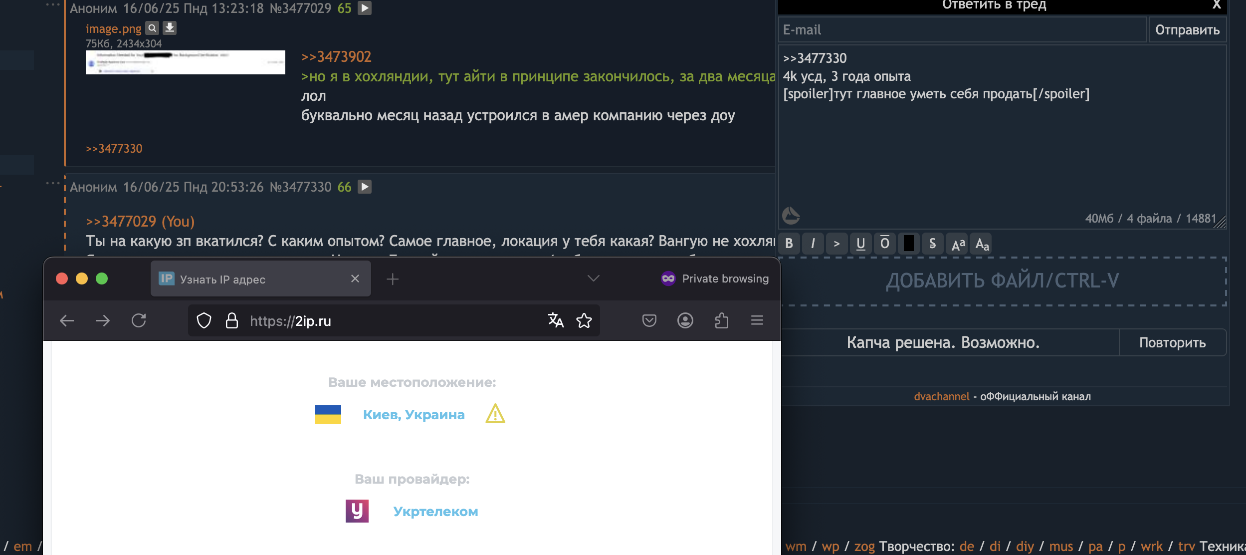Open the list all tabs chevron

click(x=593, y=278)
